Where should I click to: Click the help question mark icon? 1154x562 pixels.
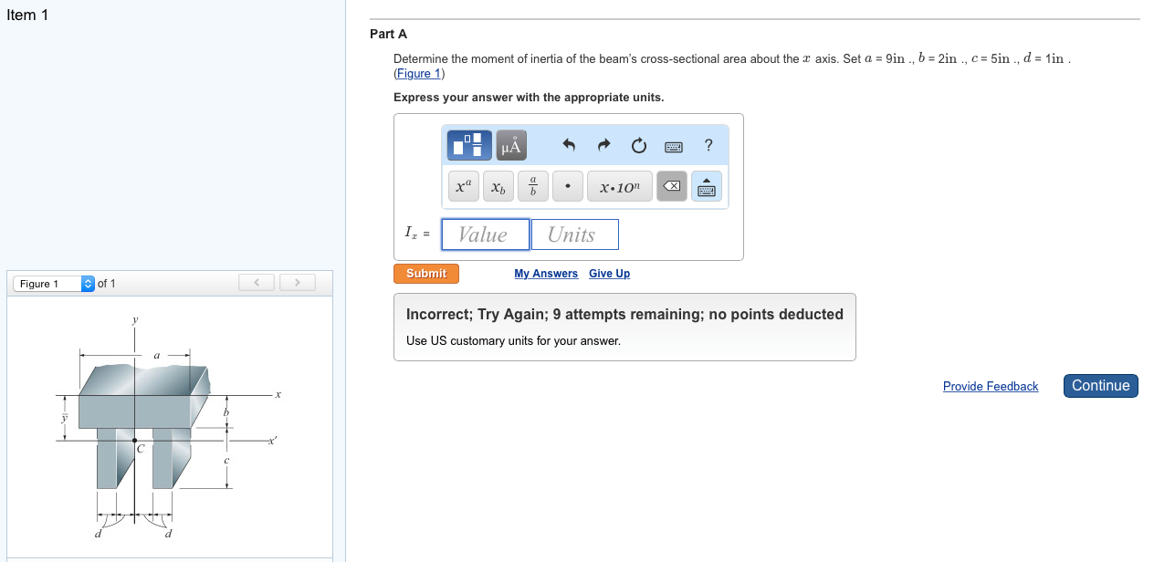708,145
